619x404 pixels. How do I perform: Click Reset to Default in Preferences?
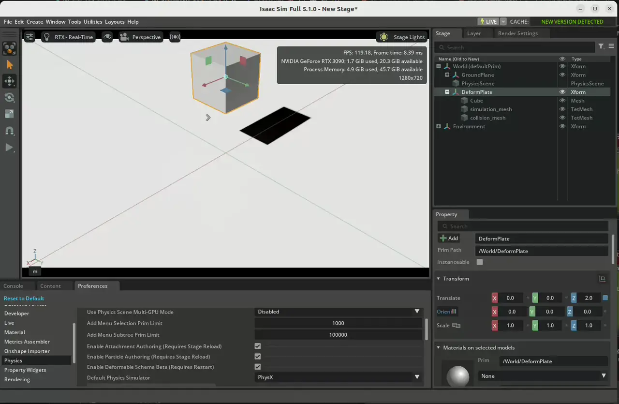click(24, 298)
